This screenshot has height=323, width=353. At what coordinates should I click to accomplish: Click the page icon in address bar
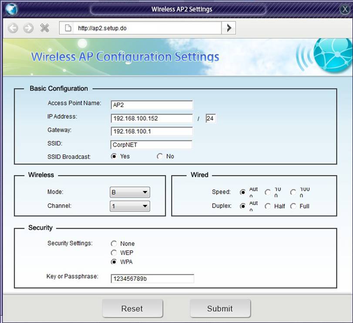(67, 28)
